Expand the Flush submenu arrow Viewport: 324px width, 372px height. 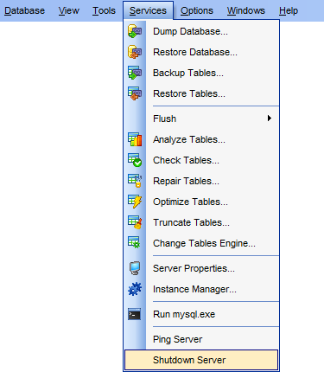270,119
